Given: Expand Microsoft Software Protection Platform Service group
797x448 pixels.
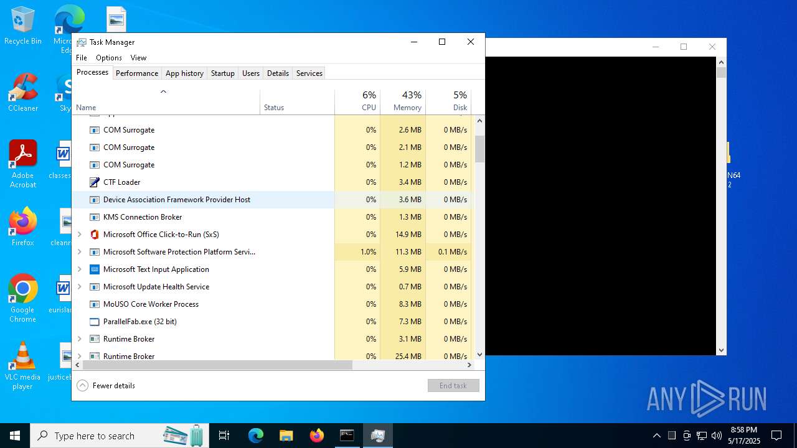Looking at the screenshot, I should pos(79,252).
